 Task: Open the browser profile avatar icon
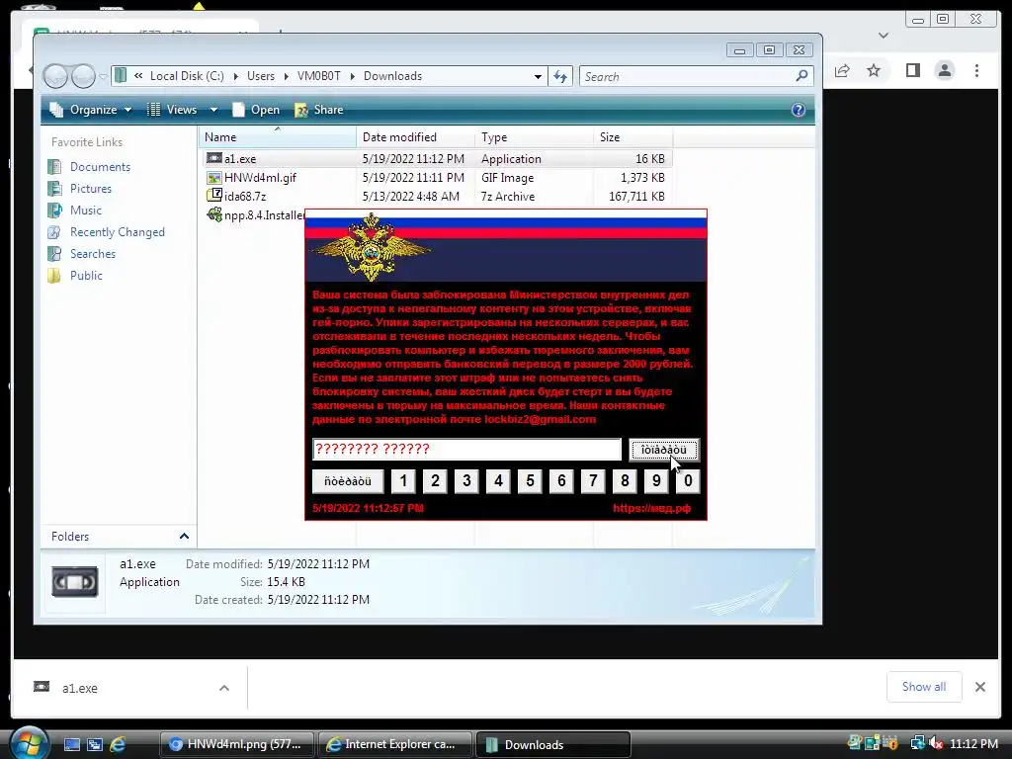[945, 70]
